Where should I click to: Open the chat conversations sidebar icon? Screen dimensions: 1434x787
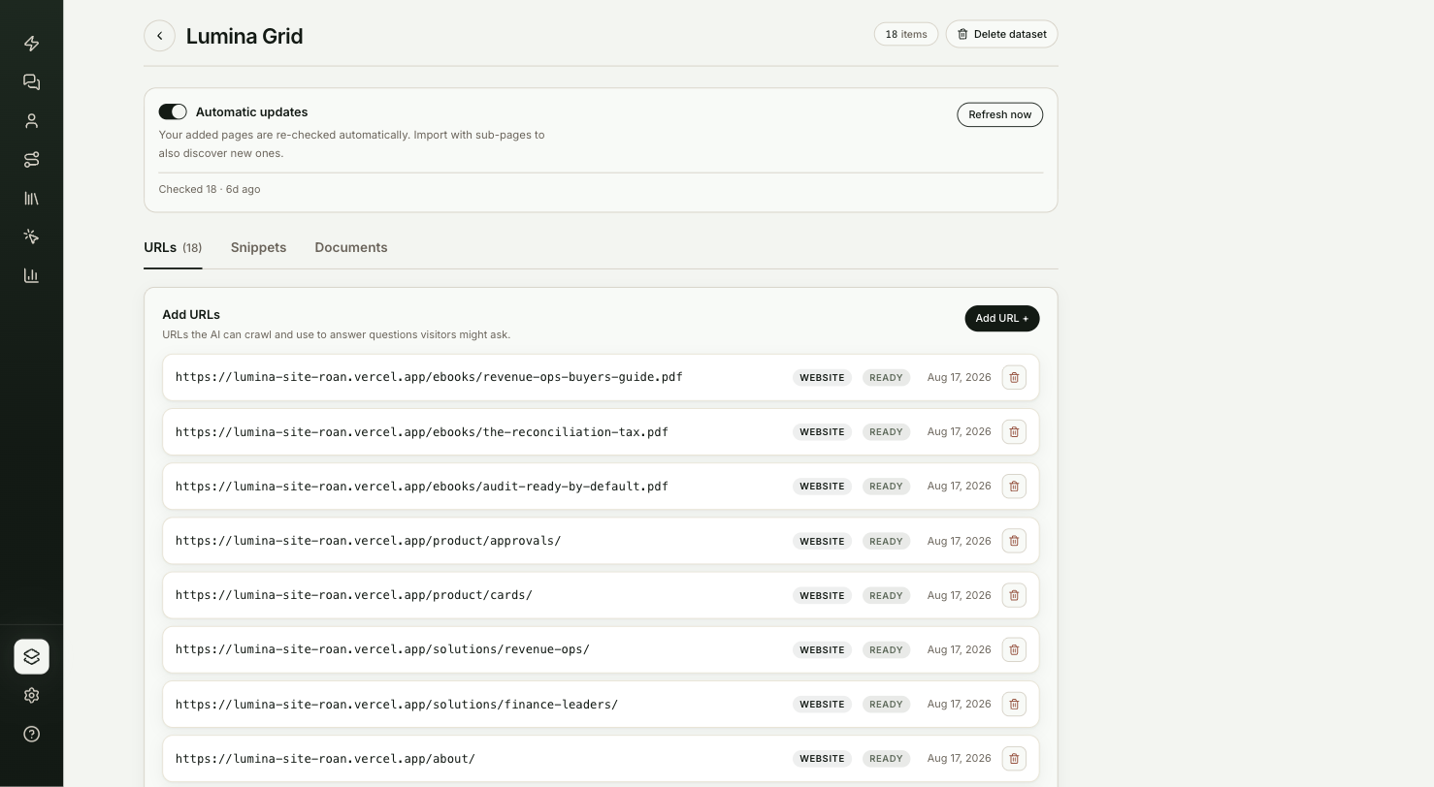(31, 82)
